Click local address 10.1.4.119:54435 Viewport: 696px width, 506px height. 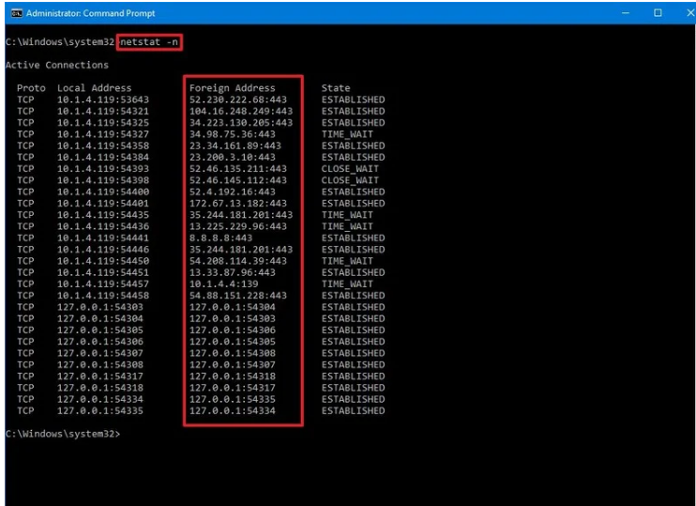103,215
